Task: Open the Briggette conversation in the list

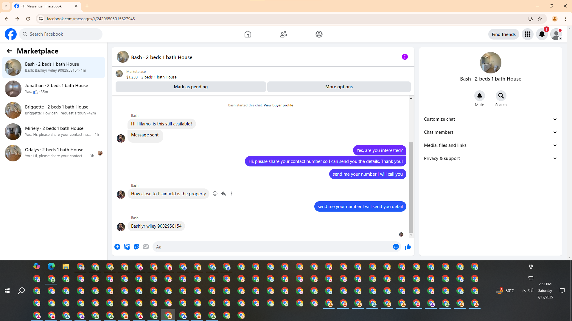Action: pyautogui.click(x=54, y=110)
